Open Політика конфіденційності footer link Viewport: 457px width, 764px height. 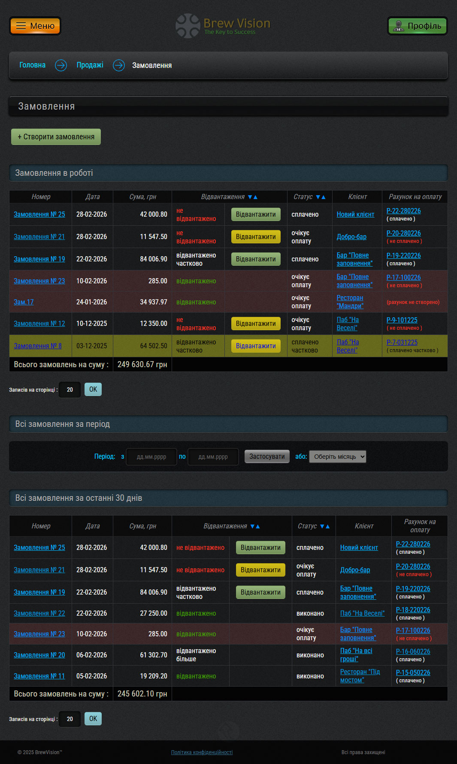202,752
